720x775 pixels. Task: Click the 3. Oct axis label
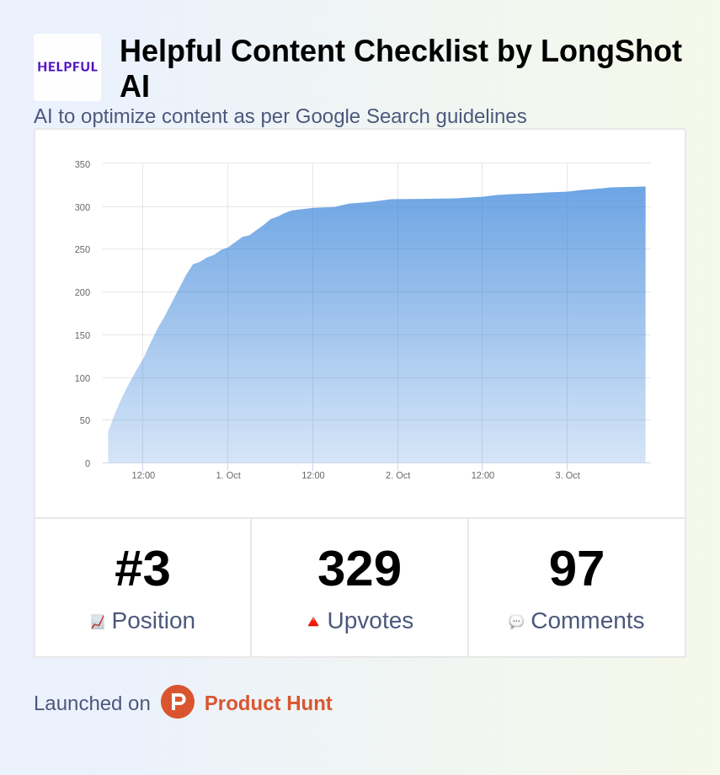(568, 475)
